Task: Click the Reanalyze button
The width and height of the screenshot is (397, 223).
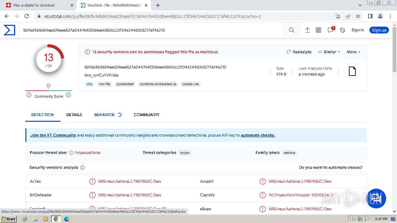Action: 299,52
